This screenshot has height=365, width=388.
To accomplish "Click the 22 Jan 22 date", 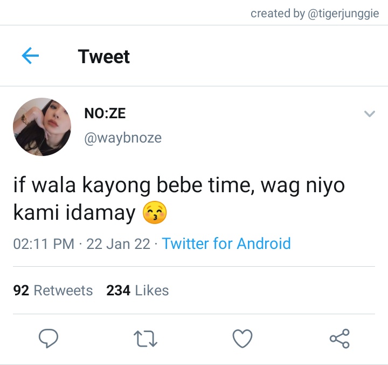I will click(x=118, y=244).
